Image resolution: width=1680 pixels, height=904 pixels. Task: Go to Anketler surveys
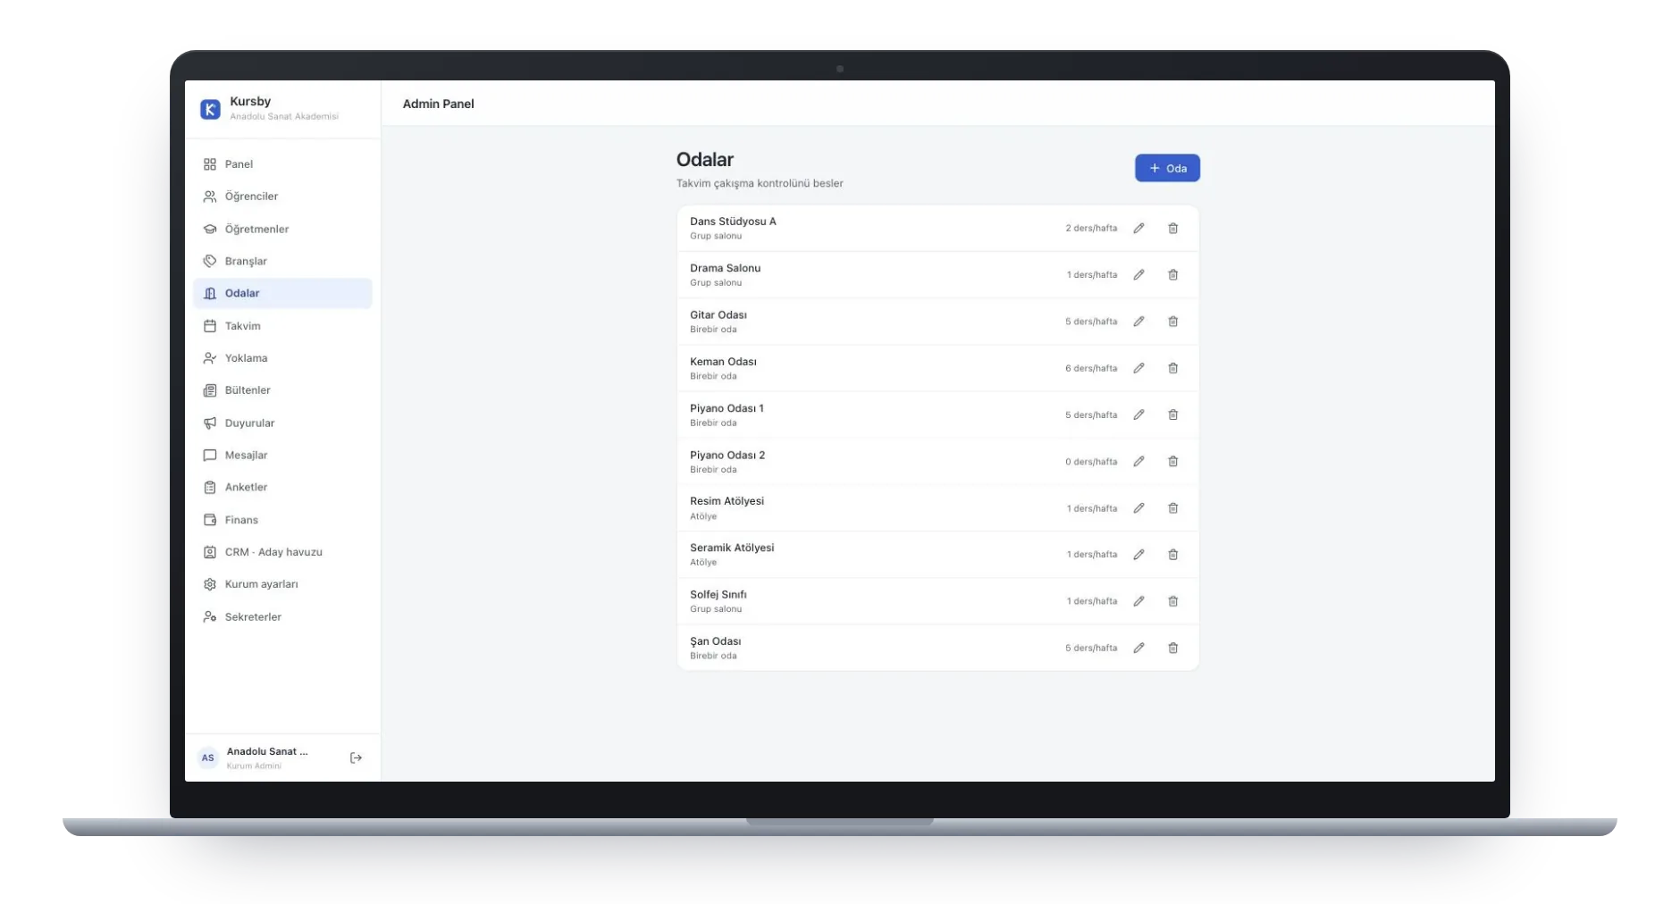coord(282,487)
